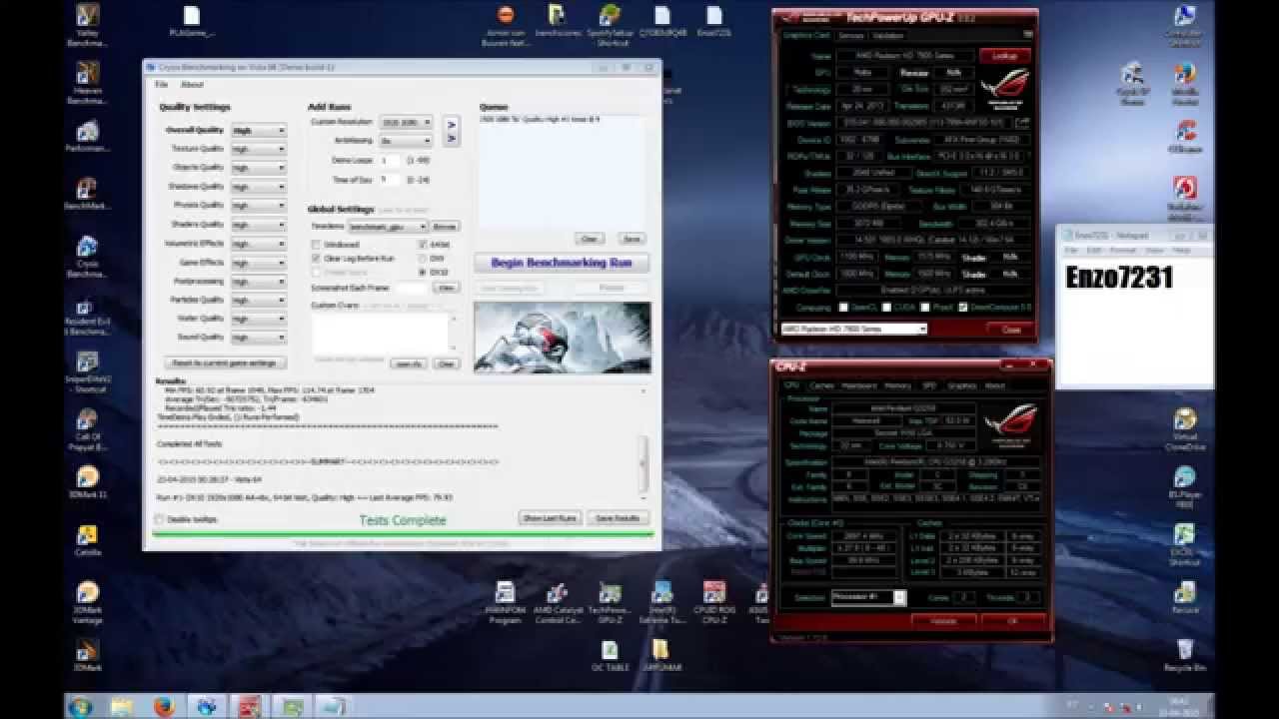Open About menu in Crysis benchmark tool
This screenshot has width=1279, height=719.
(192, 85)
